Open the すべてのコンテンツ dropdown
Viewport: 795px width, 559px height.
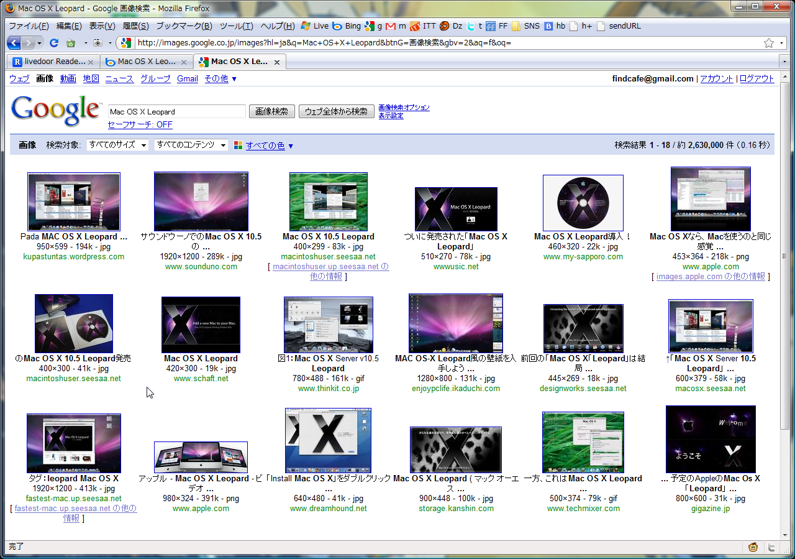pyautogui.click(x=191, y=145)
